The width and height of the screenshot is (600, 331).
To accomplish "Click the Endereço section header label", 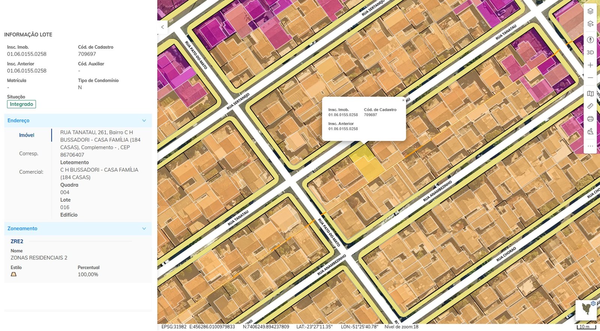I will click(x=18, y=121).
